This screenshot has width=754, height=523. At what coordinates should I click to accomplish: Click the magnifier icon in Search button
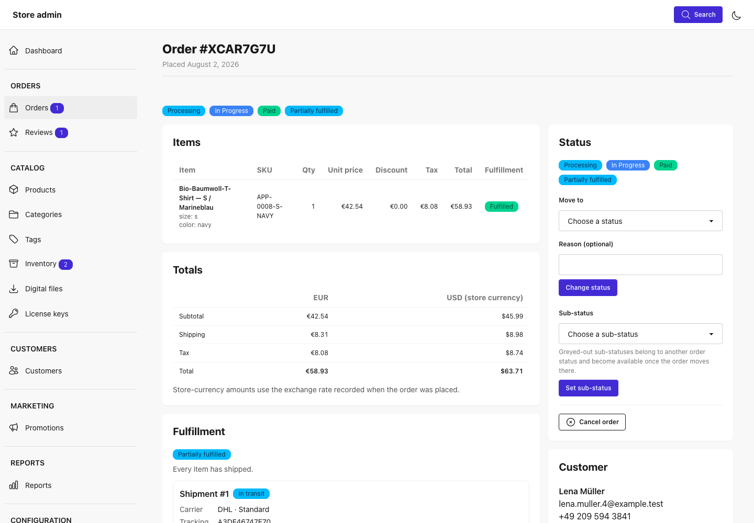click(x=685, y=15)
